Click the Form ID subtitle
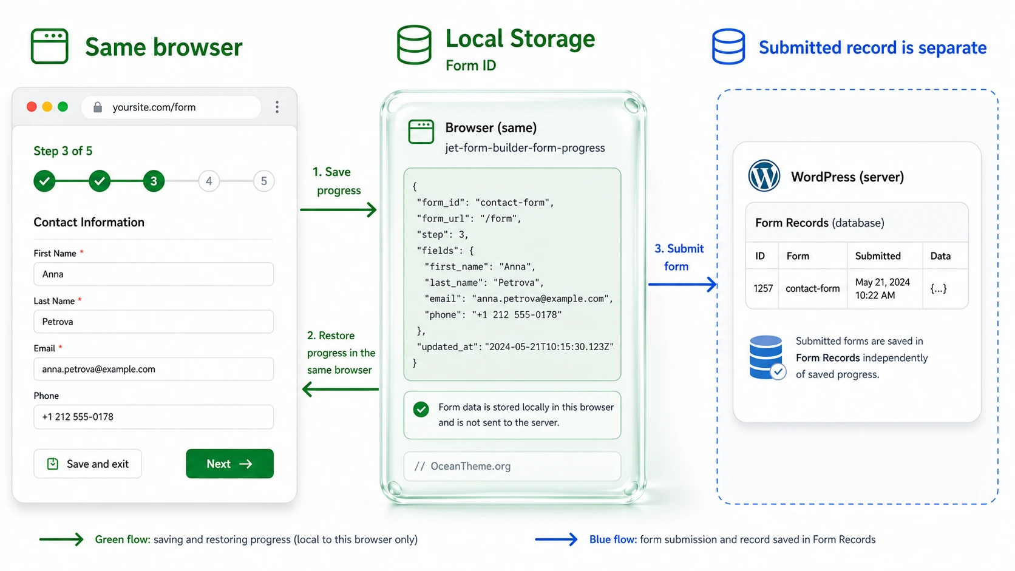Screen dimensions: 1015x571 (x=471, y=66)
